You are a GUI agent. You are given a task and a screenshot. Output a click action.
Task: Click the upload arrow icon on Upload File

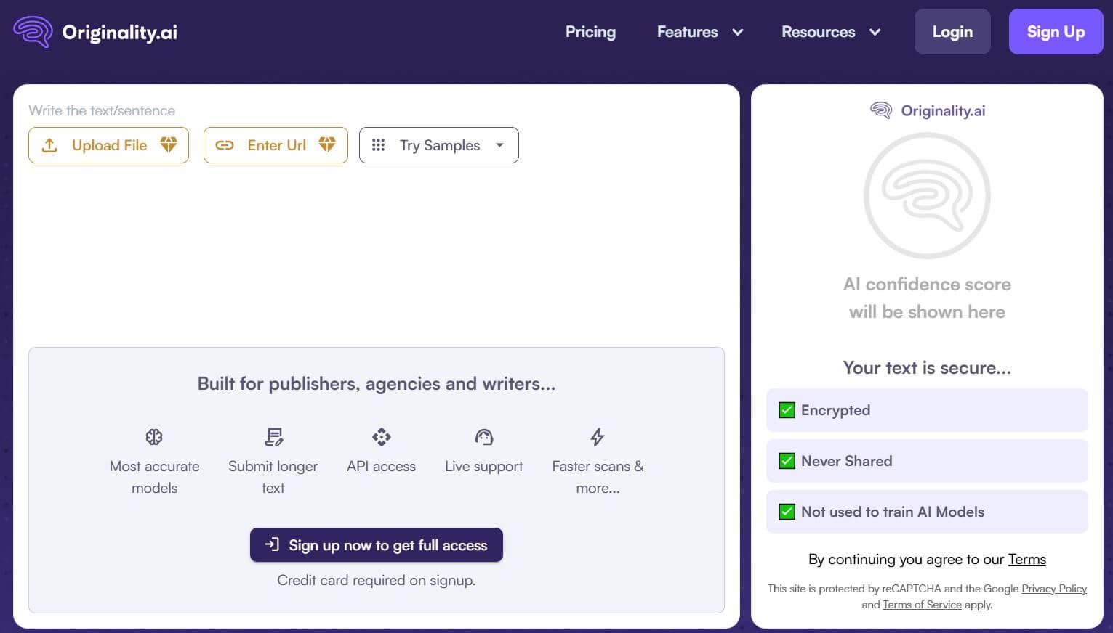click(x=49, y=145)
